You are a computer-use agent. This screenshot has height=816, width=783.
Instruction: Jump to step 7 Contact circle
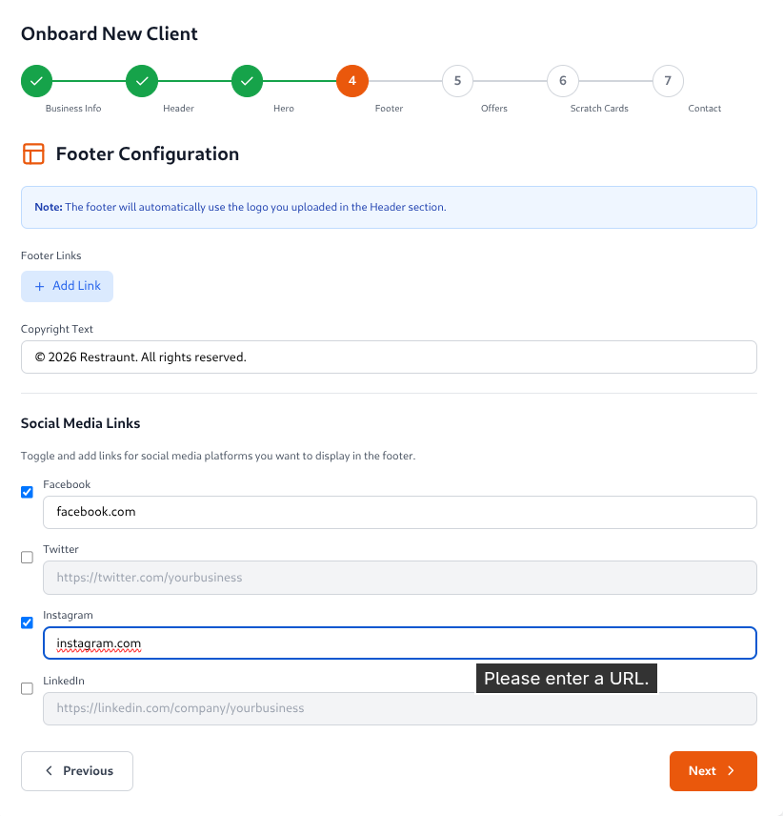[668, 81]
